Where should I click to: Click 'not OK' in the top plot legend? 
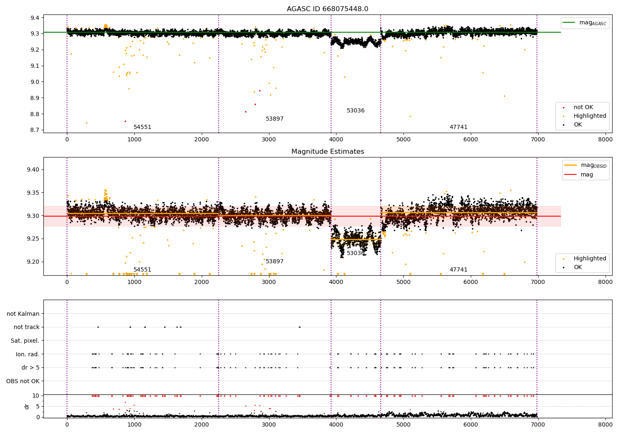pos(583,107)
